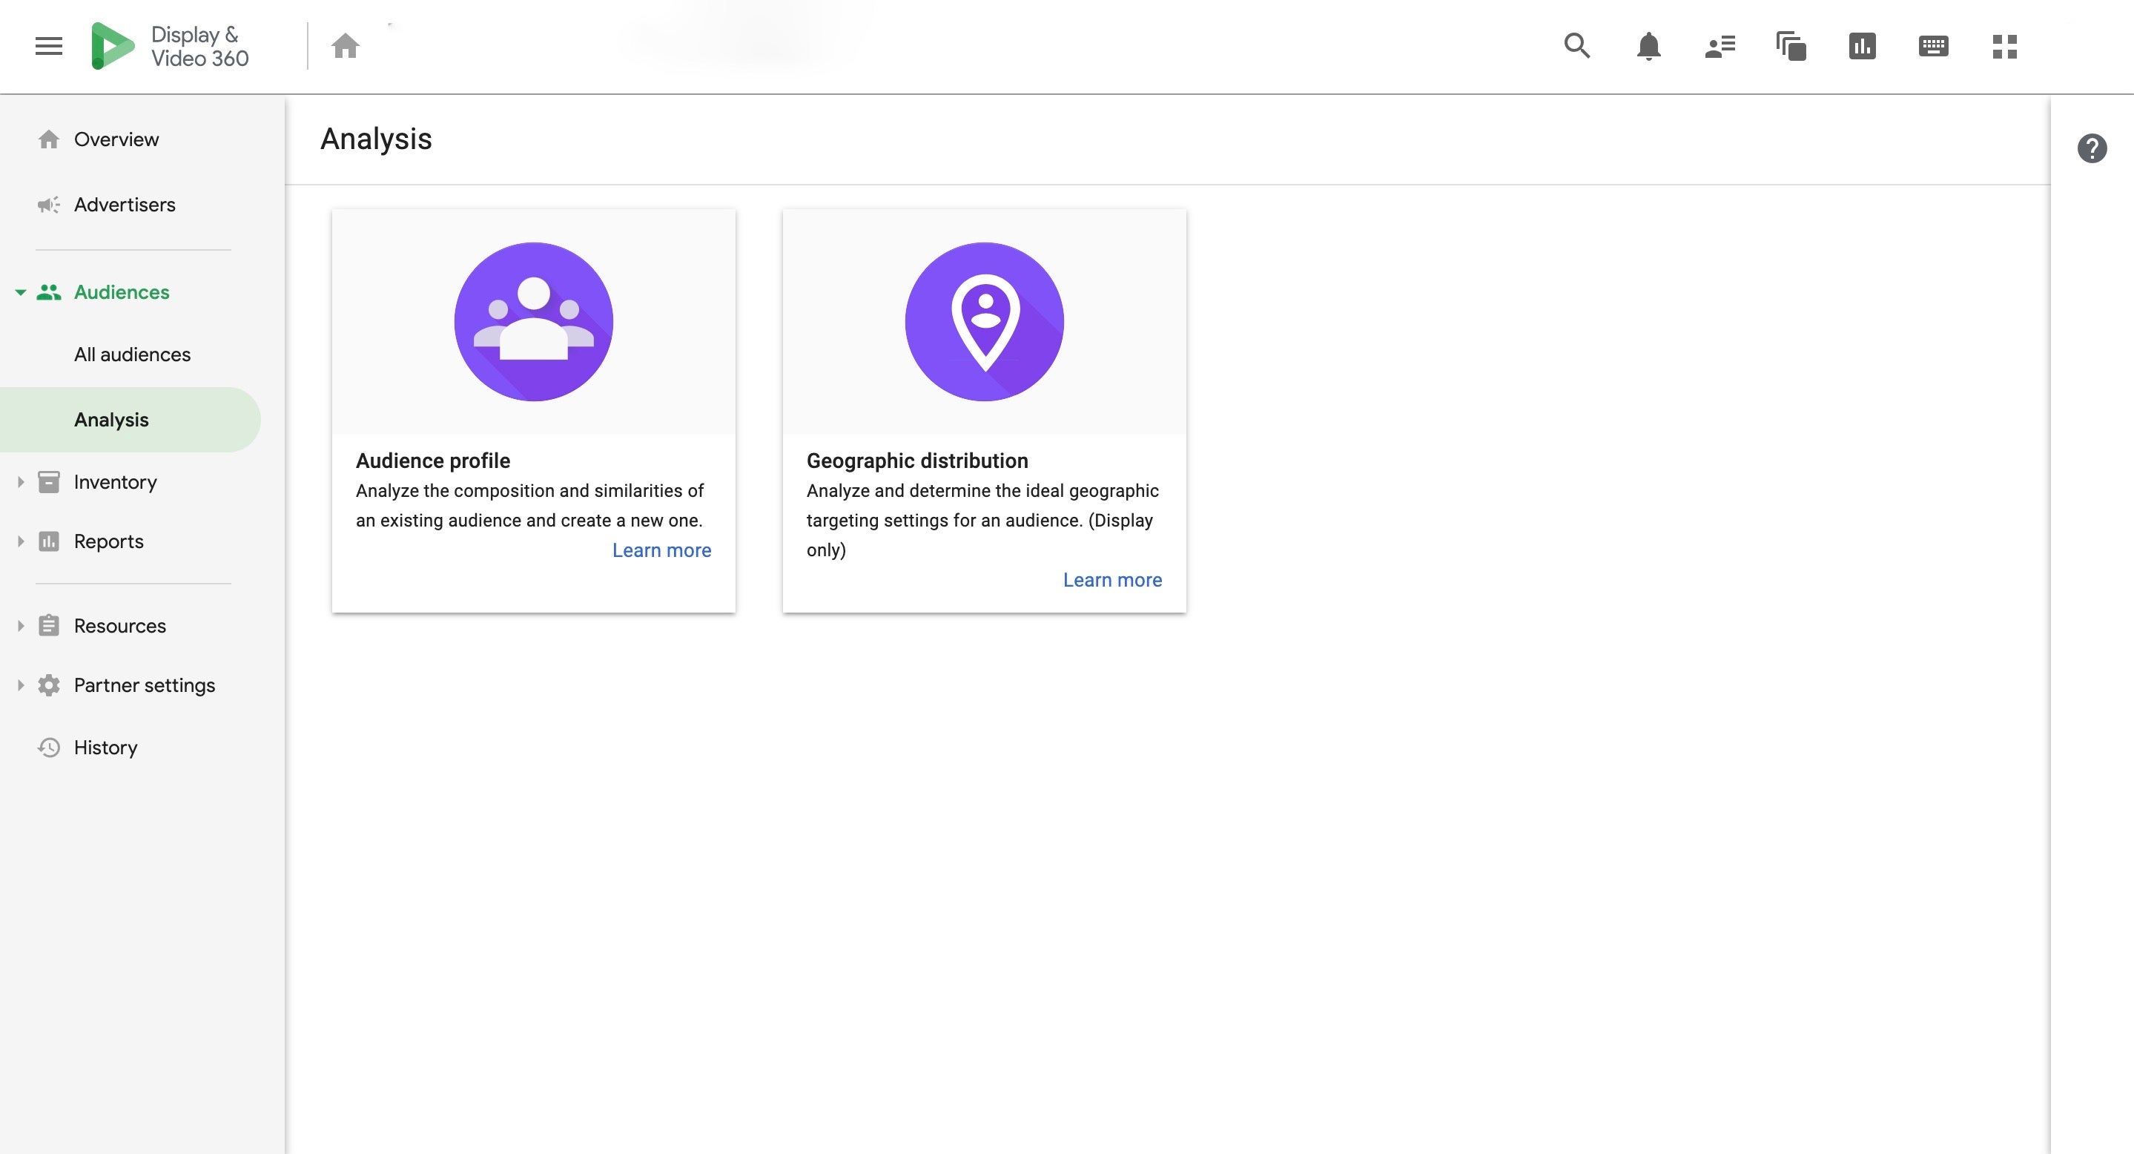Open Learn more under Geographic distribution
The width and height of the screenshot is (2134, 1154).
(x=1111, y=579)
